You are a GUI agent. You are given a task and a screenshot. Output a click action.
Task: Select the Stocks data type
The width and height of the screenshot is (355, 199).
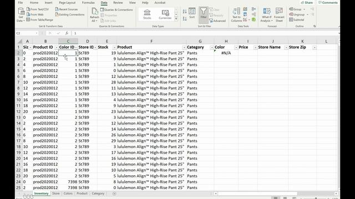[x=147, y=14]
